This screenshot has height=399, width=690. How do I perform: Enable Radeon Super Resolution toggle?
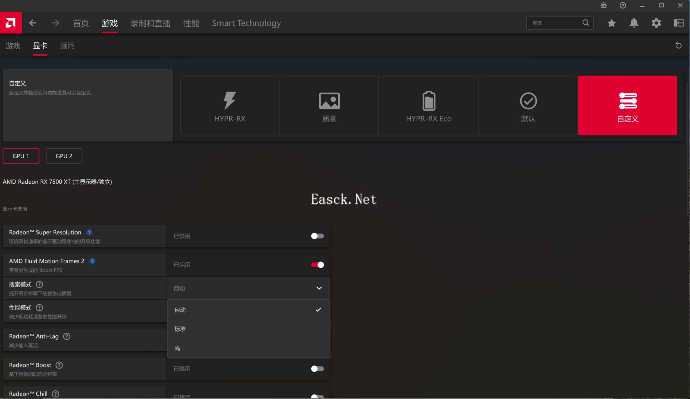tap(317, 236)
